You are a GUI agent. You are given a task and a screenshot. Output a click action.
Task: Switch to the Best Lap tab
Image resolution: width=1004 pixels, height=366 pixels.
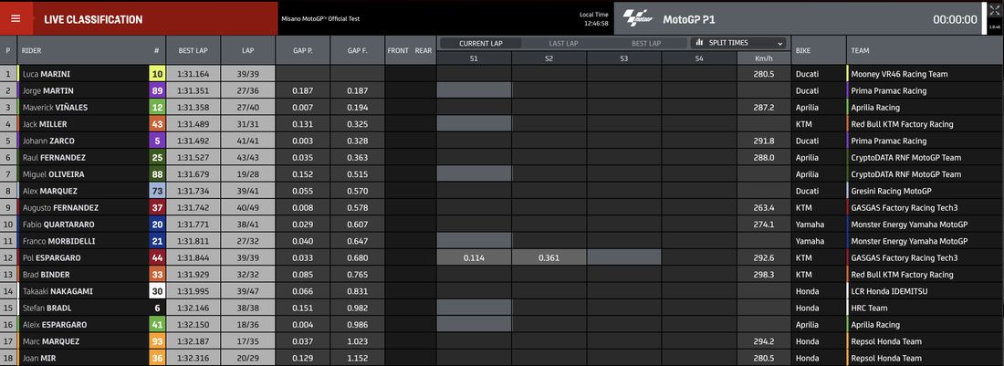pyautogui.click(x=645, y=43)
